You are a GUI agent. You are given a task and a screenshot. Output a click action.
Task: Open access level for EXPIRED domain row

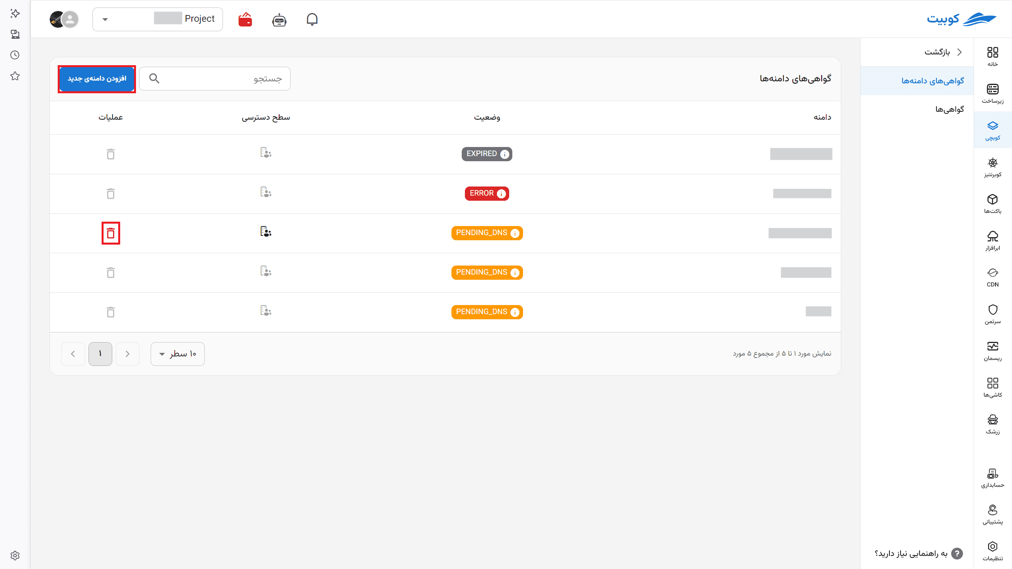pos(266,153)
